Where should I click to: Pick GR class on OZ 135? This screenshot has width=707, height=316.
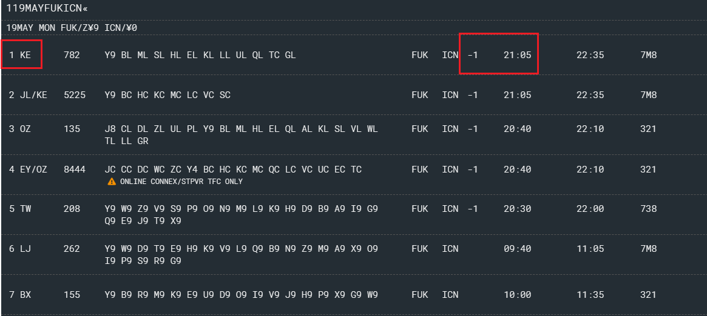click(143, 141)
